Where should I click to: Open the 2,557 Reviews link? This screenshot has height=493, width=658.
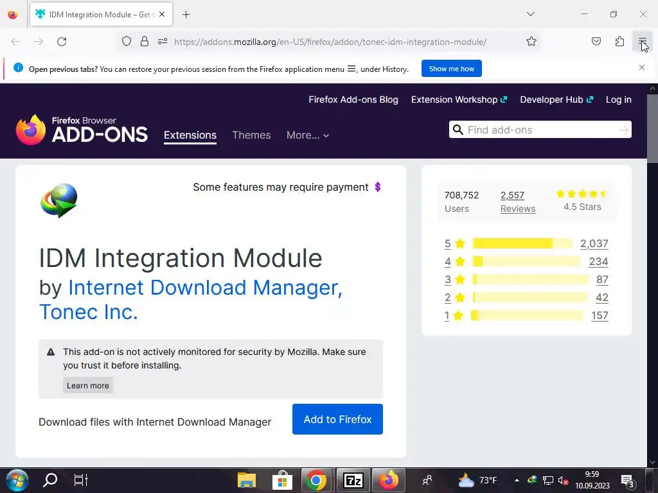point(518,202)
